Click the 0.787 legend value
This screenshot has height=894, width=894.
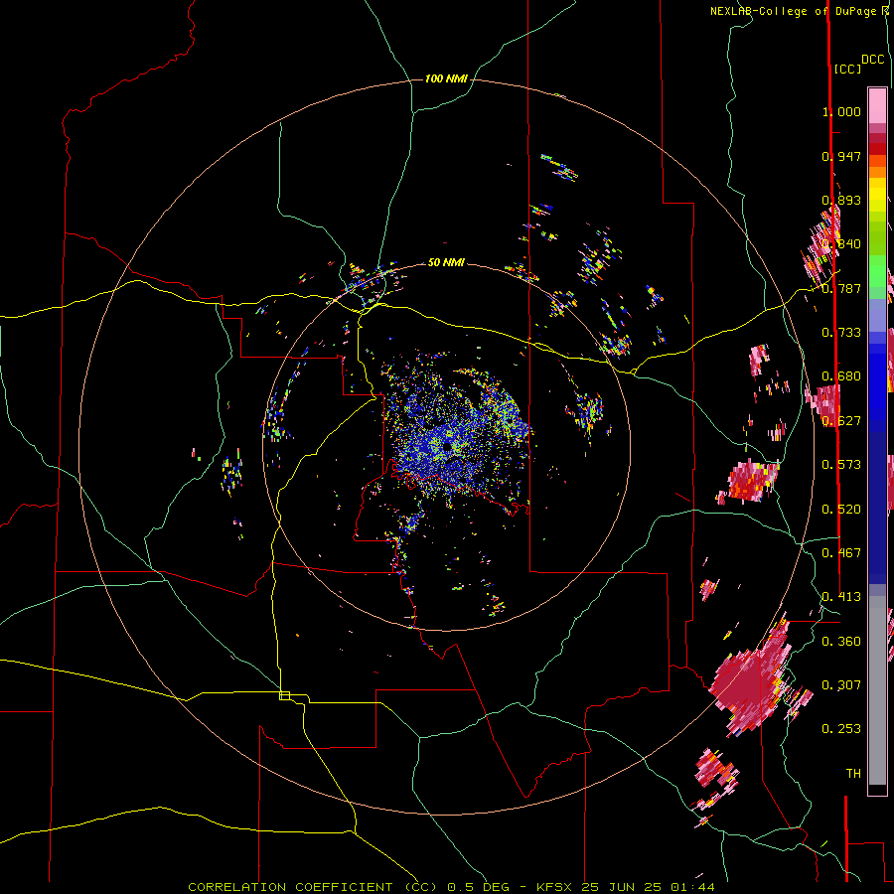[x=841, y=288]
